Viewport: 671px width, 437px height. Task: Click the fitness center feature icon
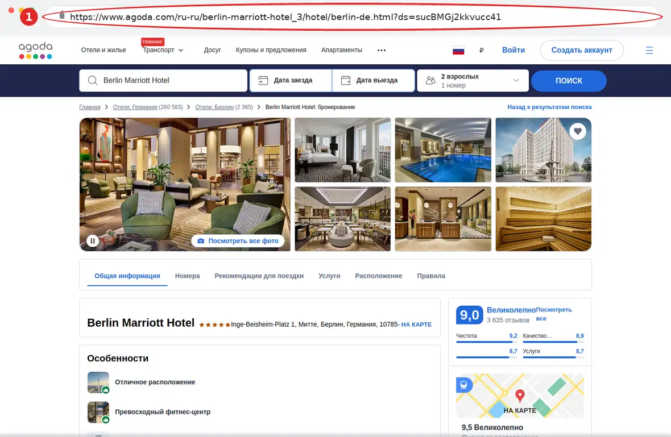(x=98, y=412)
